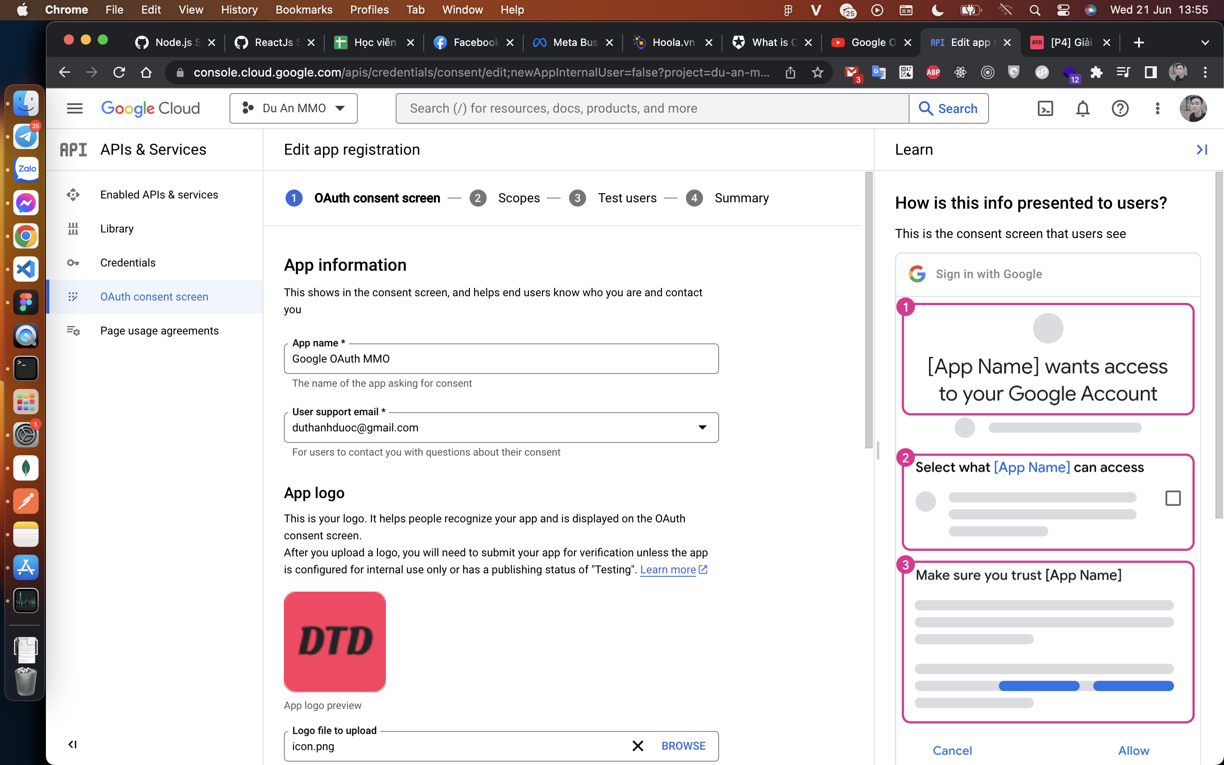Open a new browser tab

click(1139, 42)
